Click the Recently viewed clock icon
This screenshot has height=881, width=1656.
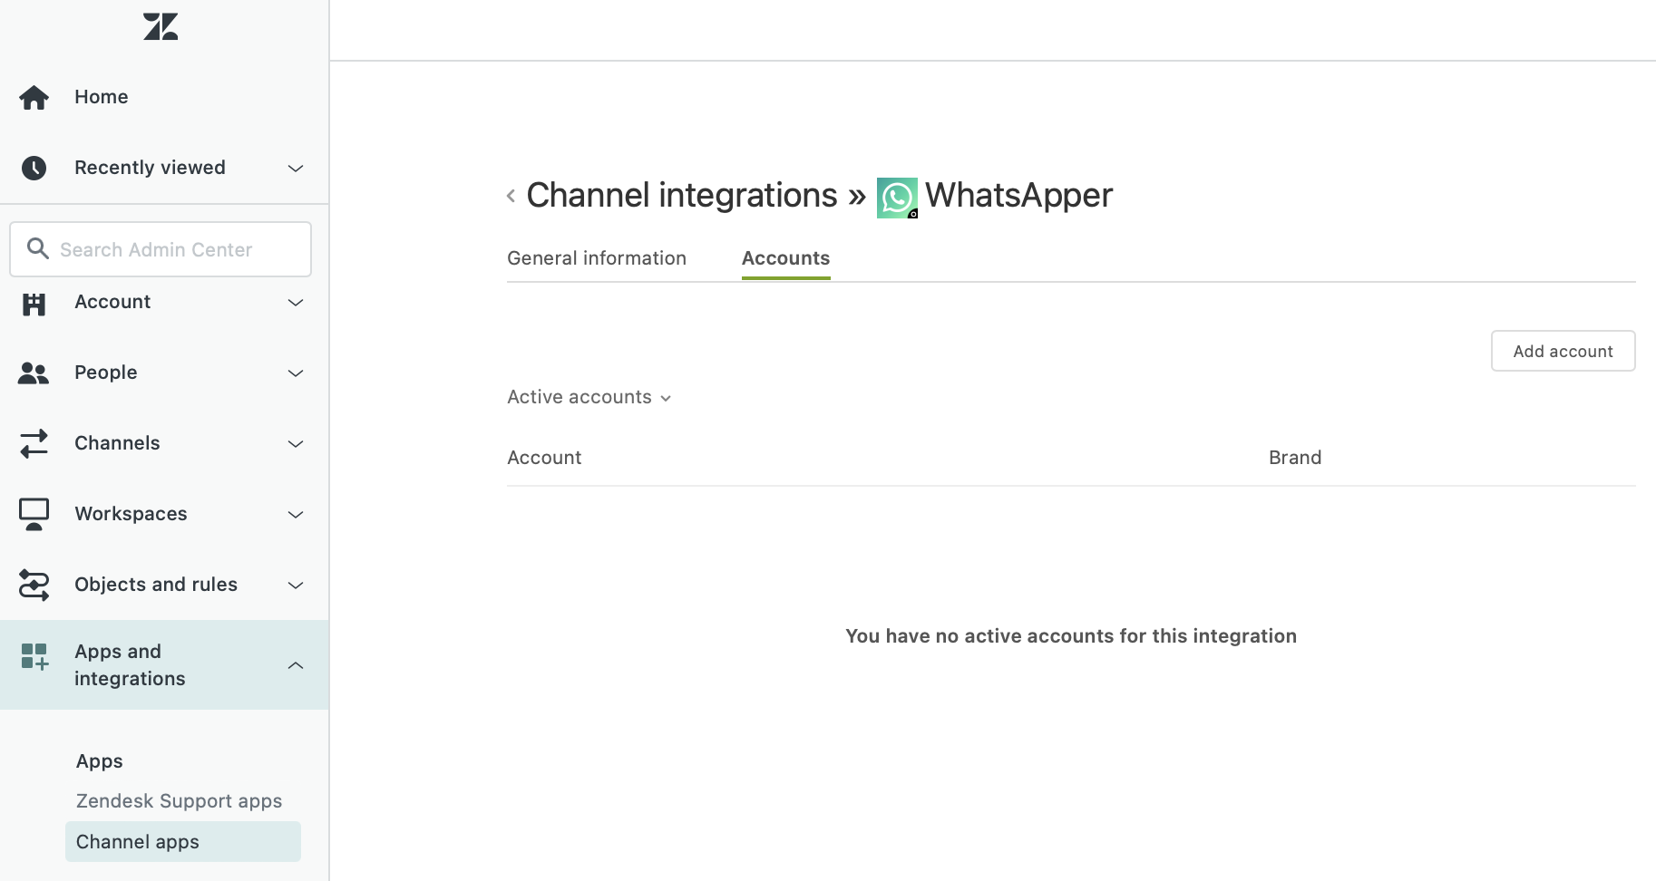(x=34, y=168)
